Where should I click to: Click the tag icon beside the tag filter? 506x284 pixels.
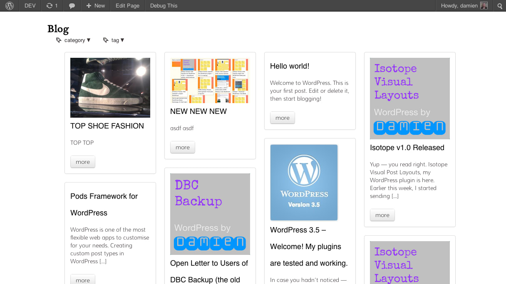[105, 40]
